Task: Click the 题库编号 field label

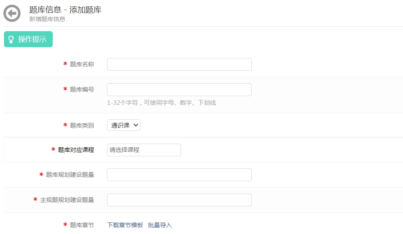Action: [x=82, y=90]
